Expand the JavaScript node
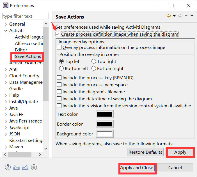 (6, 128)
